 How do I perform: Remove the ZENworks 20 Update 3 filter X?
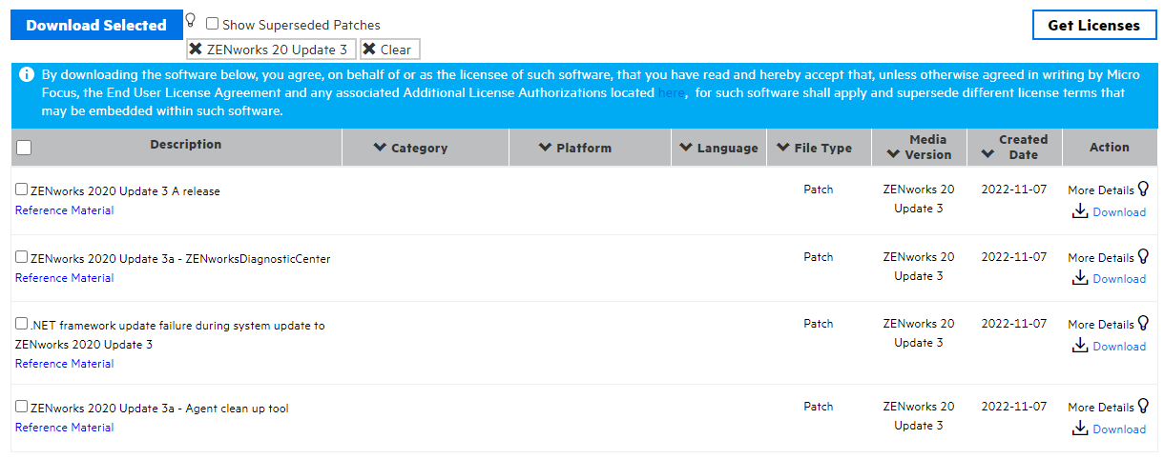click(196, 50)
